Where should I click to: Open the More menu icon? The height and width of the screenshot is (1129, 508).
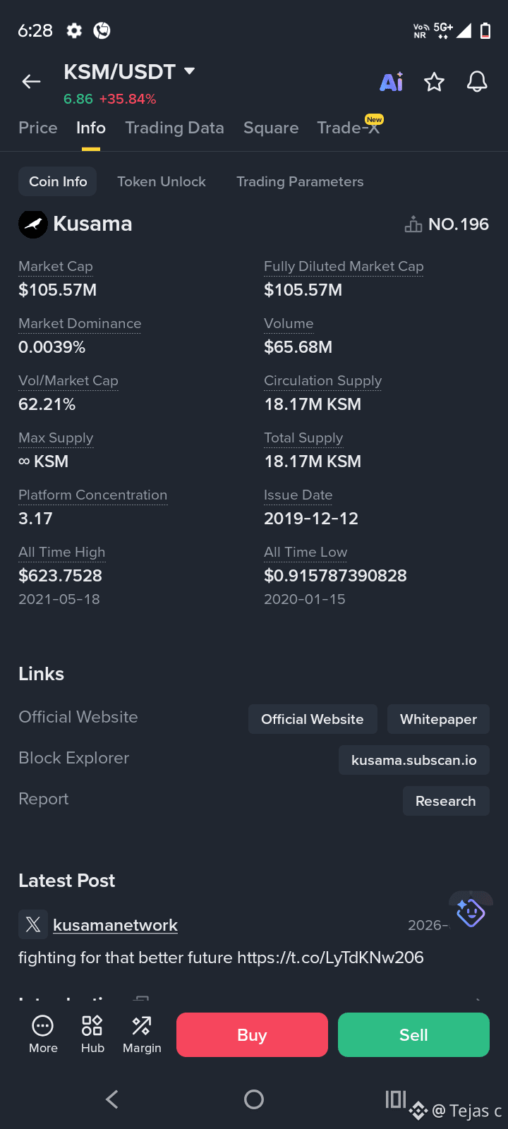[43, 1034]
